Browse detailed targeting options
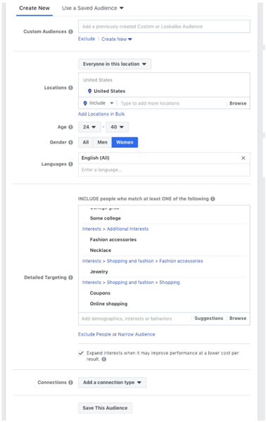The height and width of the screenshot is (422, 266). click(x=238, y=319)
